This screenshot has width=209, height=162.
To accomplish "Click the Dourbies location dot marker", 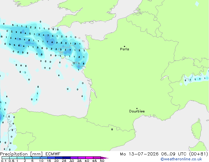I will (137, 108).
